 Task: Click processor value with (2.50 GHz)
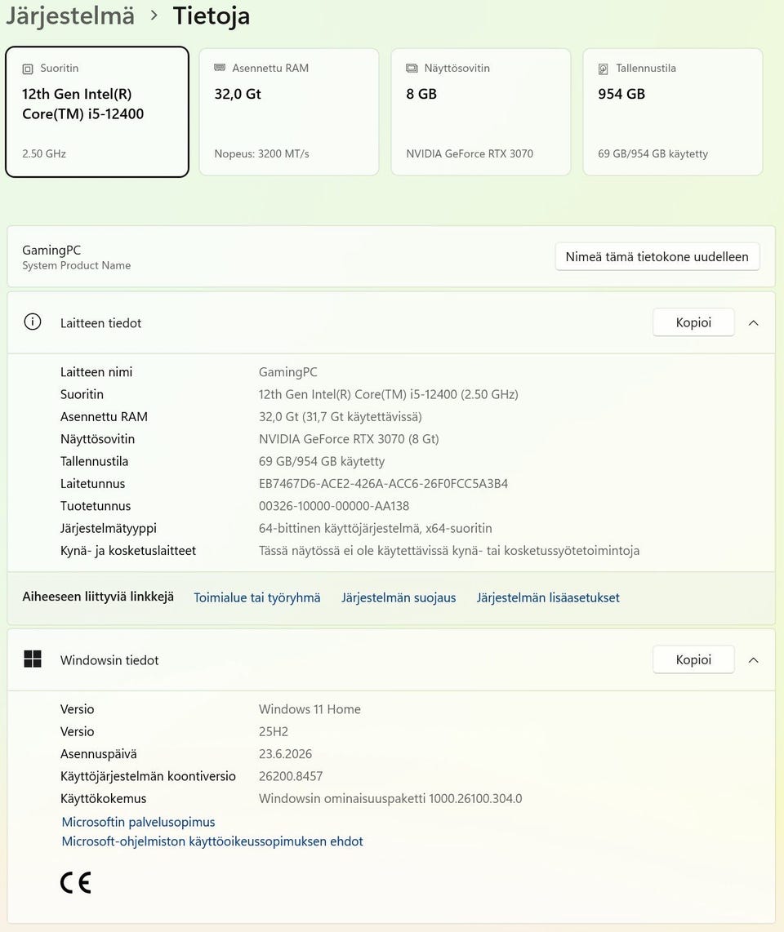(389, 394)
